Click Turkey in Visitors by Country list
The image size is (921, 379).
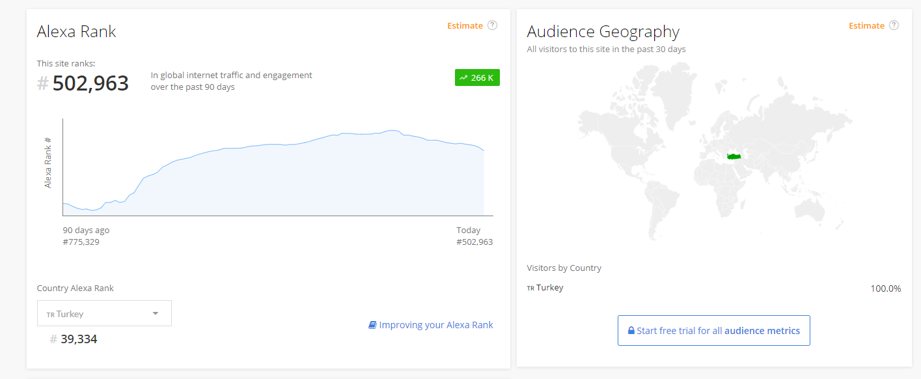(549, 288)
